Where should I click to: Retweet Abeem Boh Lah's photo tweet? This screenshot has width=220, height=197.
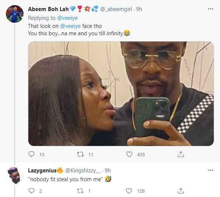[81, 154]
